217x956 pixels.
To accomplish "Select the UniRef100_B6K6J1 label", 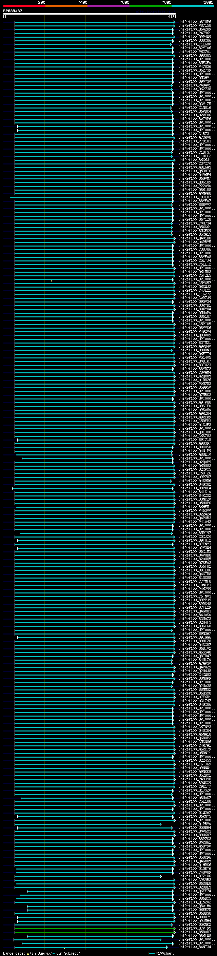I will tap(195, 160).
